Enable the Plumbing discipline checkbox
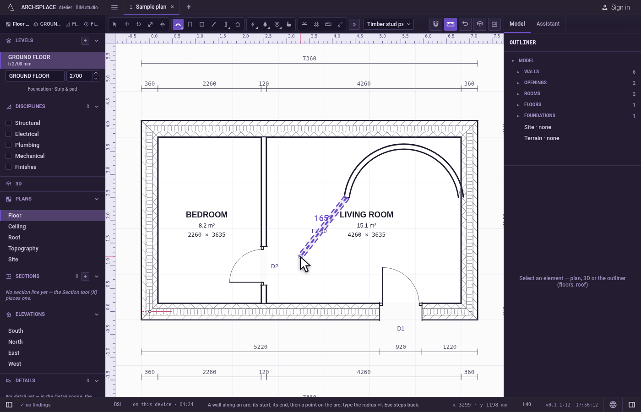641x412 pixels. click(x=8, y=145)
